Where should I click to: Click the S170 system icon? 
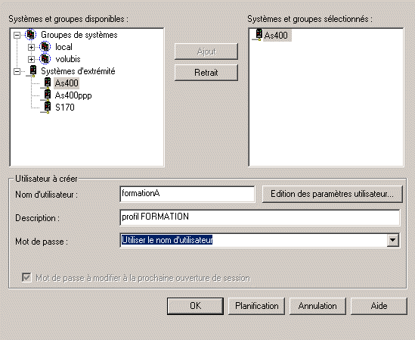point(47,108)
